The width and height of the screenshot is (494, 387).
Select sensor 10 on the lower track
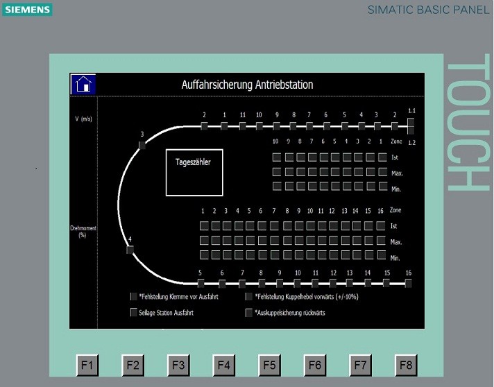298,283
